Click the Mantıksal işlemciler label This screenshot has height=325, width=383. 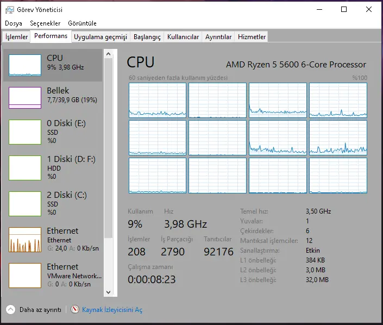pyautogui.click(x=269, y=241)
